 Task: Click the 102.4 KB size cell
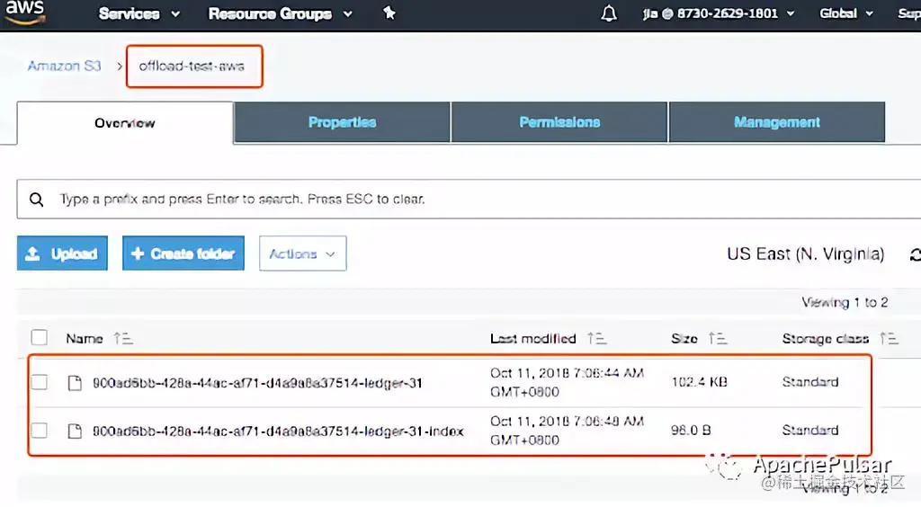699,382
